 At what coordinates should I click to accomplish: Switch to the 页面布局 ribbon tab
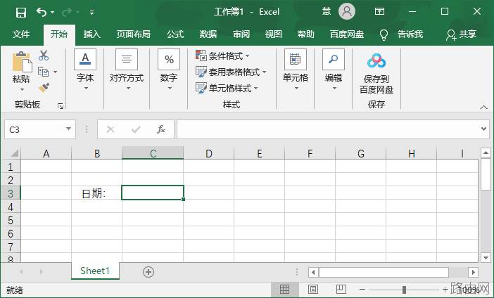coord(133,34)
